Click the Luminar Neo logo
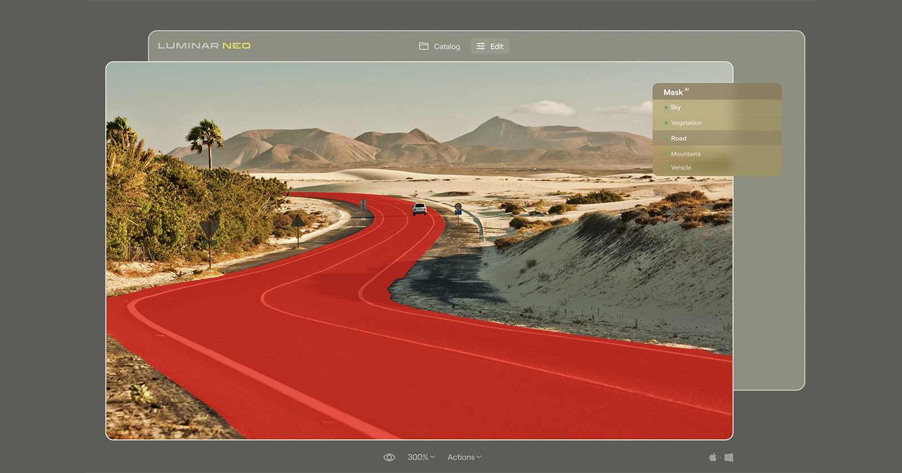The image size is (902, 473). (204, 46)
